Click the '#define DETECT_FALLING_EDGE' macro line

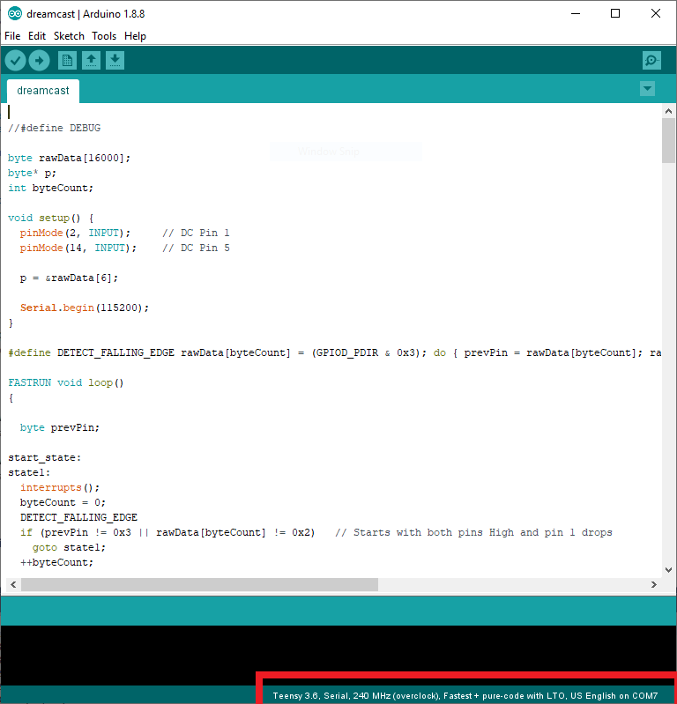tap(335, 352)
